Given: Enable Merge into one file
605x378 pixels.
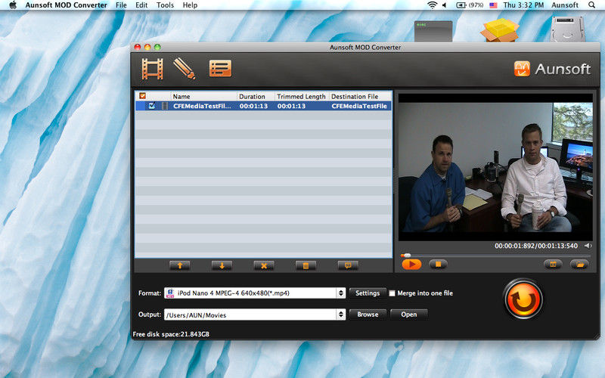Looking at the screenshot, I should tap(392, 293).
